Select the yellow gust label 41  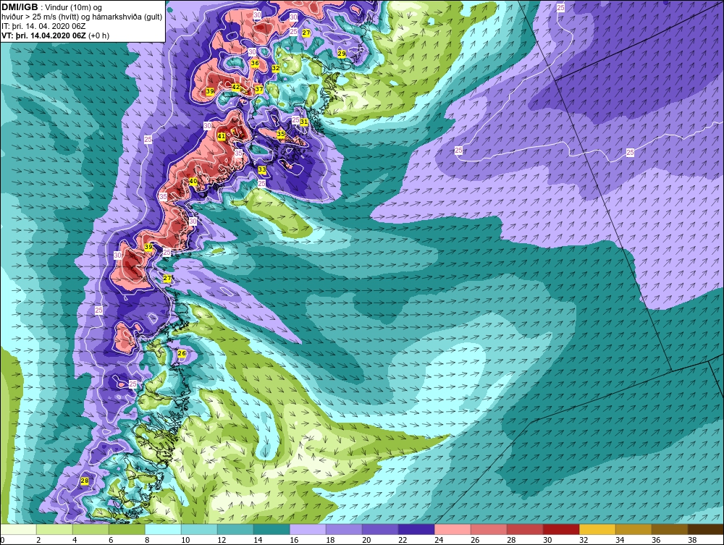point(221,136)
